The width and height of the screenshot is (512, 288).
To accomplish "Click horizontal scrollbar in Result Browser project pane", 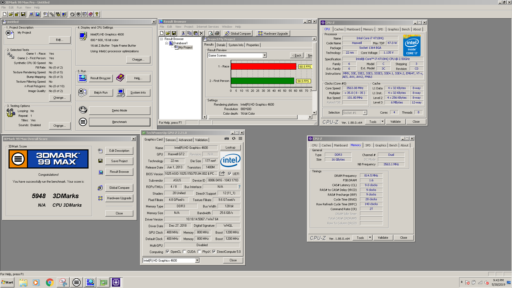I will click(x=253, y=117).
